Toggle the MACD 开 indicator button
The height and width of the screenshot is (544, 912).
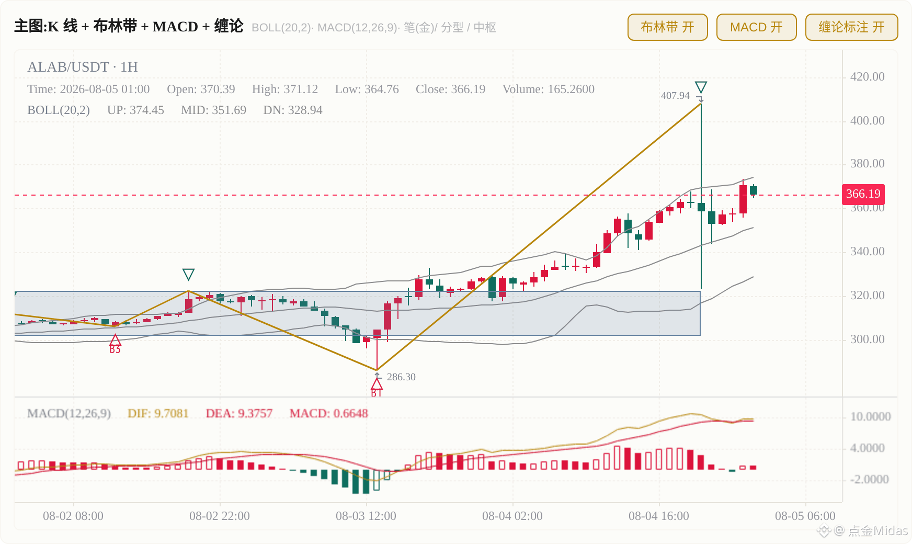[756, 27]
